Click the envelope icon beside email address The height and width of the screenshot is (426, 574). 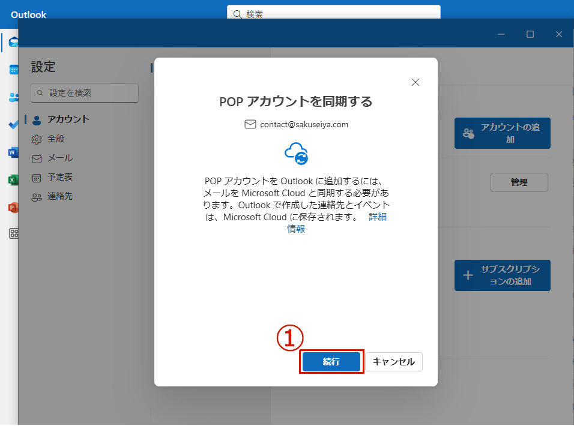250,124
